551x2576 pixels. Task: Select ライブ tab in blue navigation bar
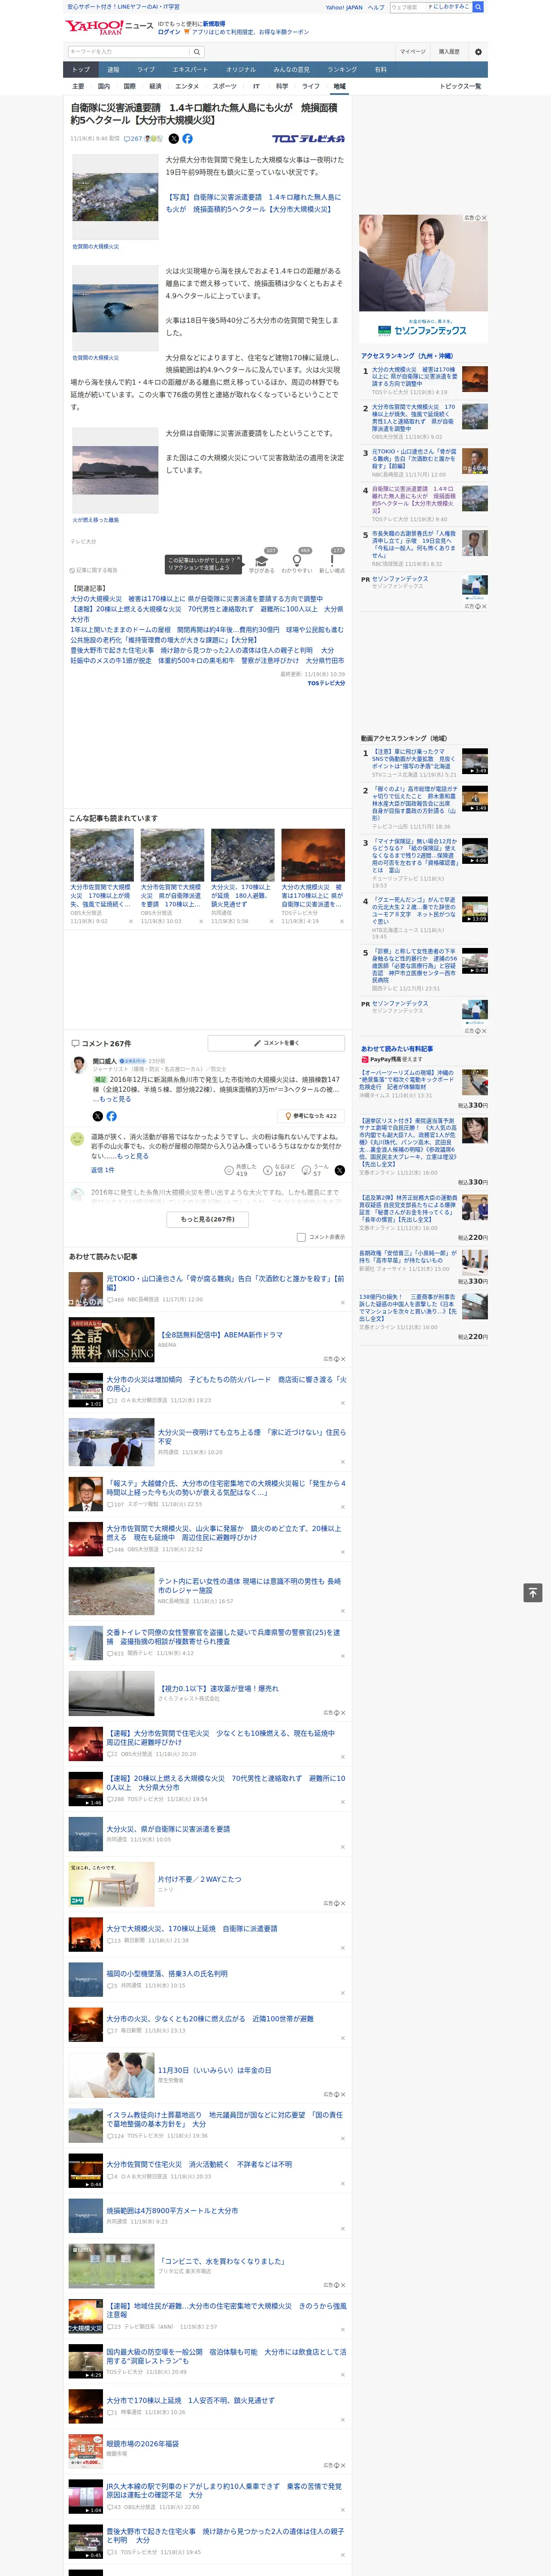click(146, 69)
